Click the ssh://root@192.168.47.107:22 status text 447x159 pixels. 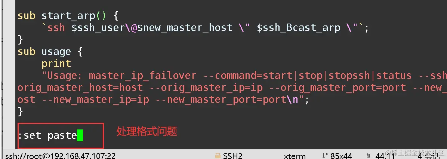coord(61,156)
